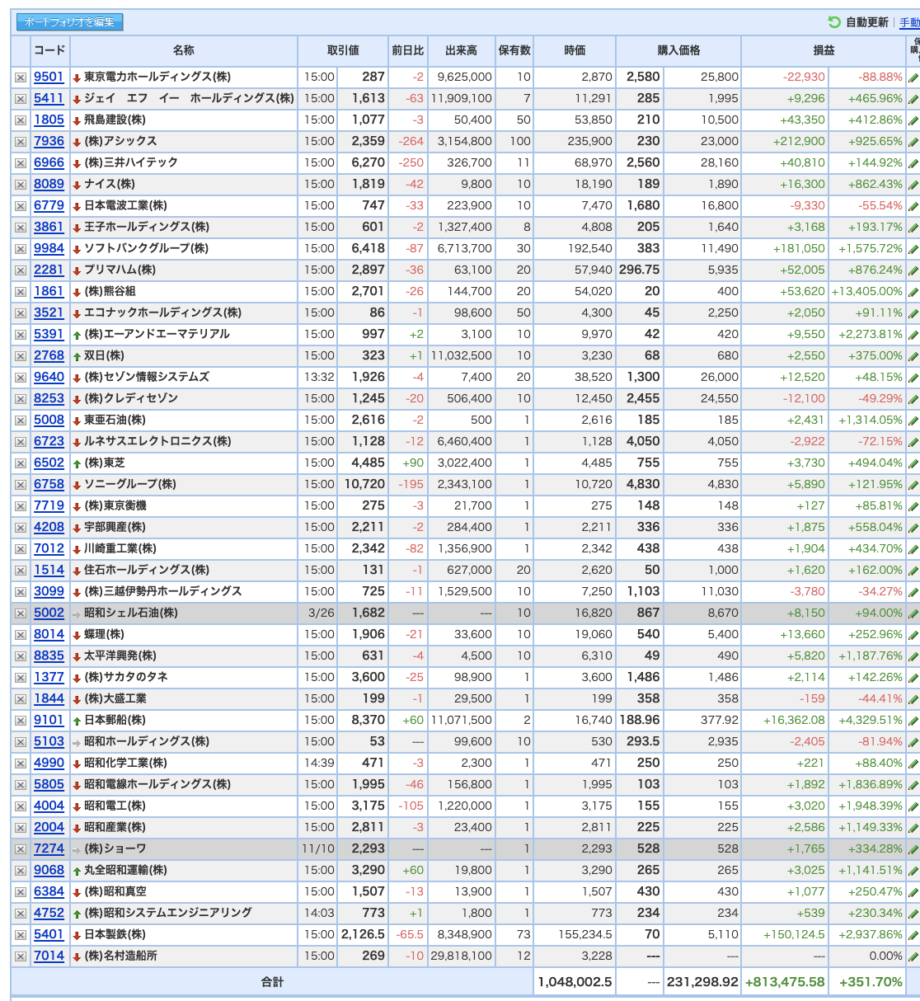920x1001 pixels.
Task: Click the 名称 column header
Action: (x=184, y=50)
